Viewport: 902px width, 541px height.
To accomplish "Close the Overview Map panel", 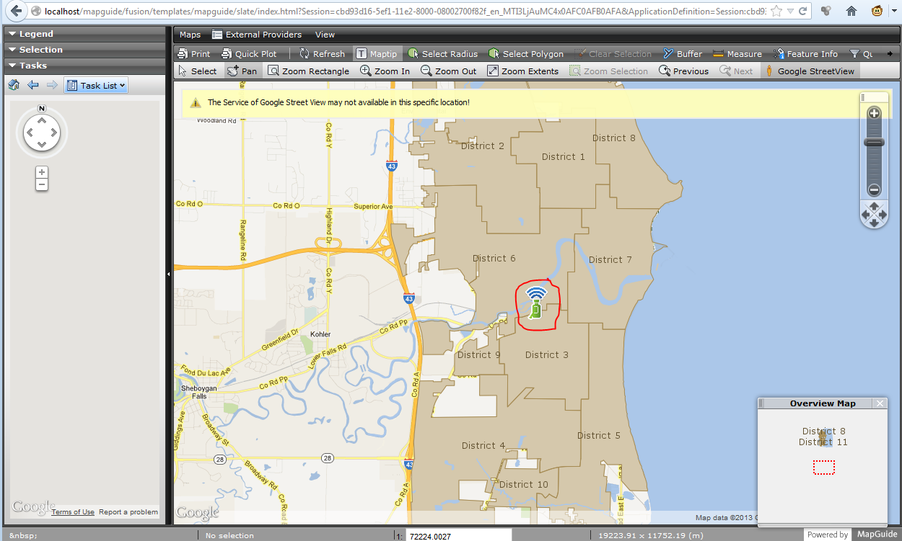I will pyautogui.click(x=880, y=403).
